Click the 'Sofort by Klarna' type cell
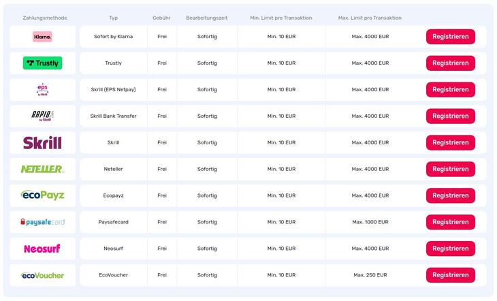This screenshot has height=301, width=497. coord(114,37)
